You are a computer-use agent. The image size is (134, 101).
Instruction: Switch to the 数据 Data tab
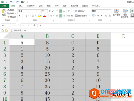[x=49, y=6]
